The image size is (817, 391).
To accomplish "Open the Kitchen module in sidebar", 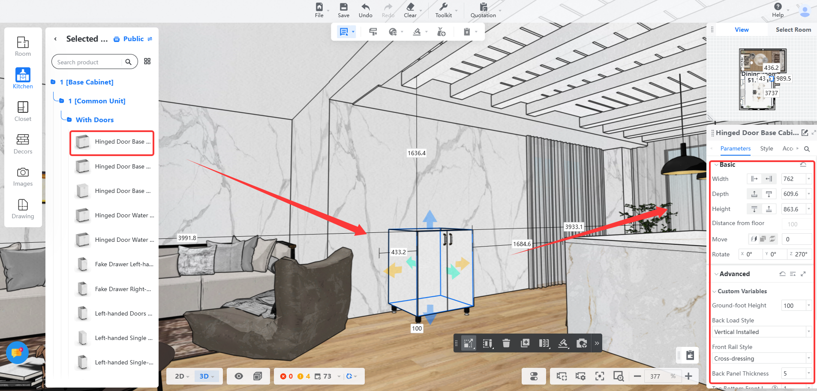I will point(23,78).
